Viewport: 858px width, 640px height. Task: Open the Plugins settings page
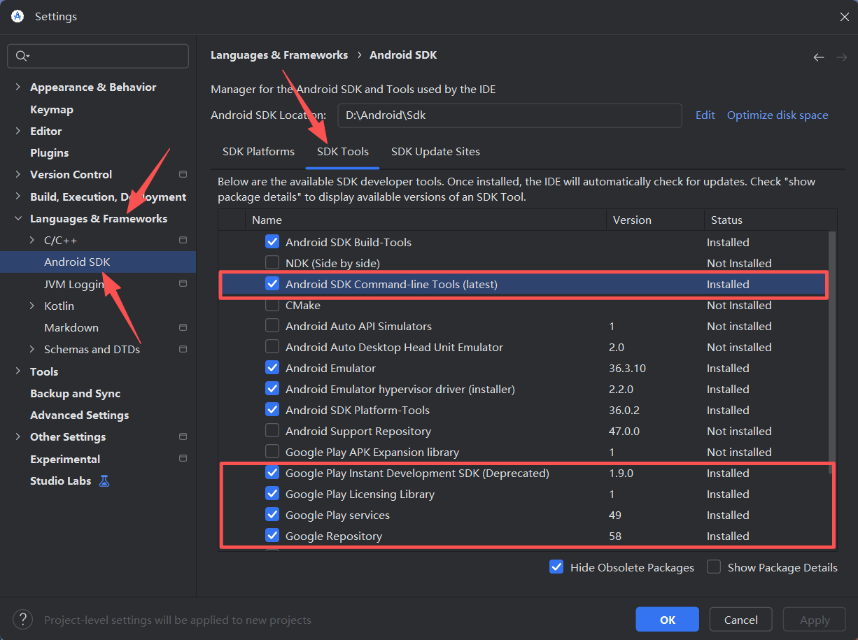[50, 152]
